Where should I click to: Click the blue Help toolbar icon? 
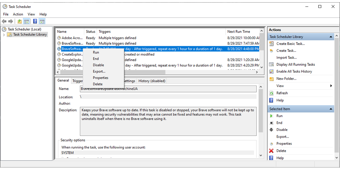(x=35, y=21)
